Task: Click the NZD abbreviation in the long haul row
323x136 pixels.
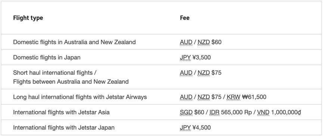Action: point(204,97)
